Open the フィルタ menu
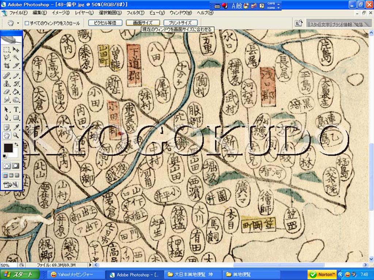This screenshot has width=374, height=280. 136,13
